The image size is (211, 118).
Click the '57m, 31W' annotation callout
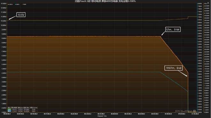pos(173,30)
